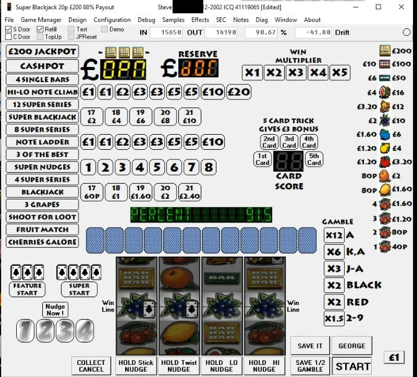The width and height of the screenshot is (417, 377).
Task: Click the 5th Card lamp
Action: pos(314,159)
